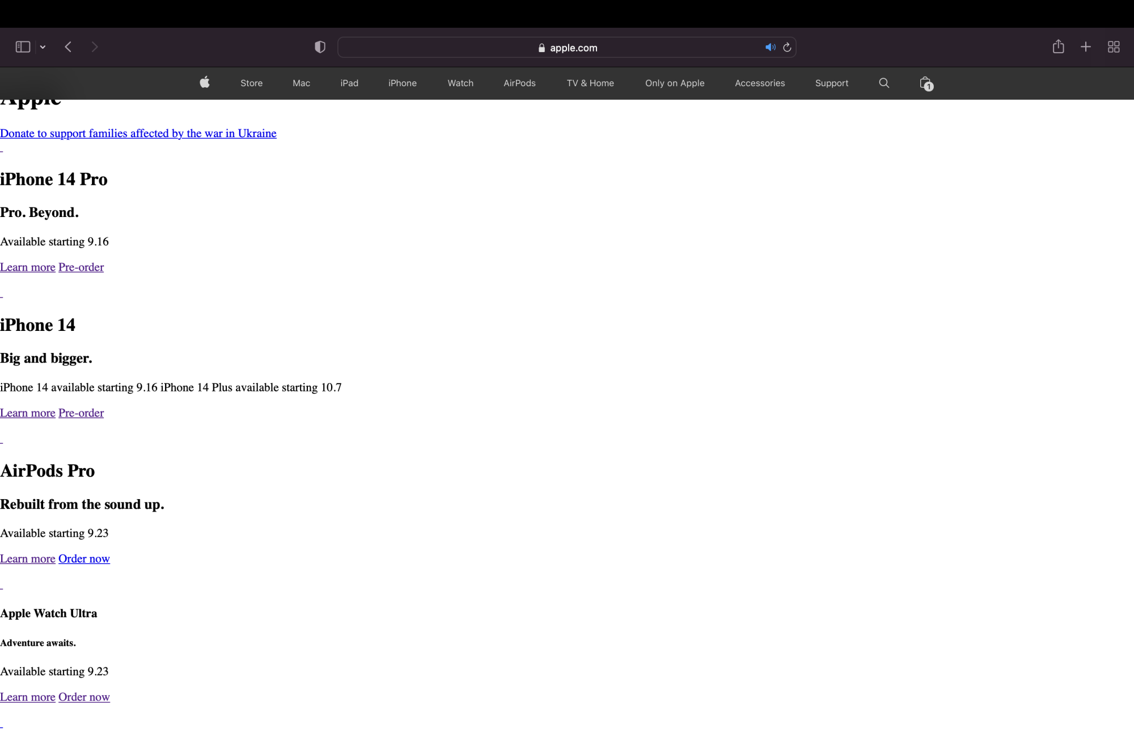Open the privacy report shield icon
The height and width of the screenshot is (736, 1134).
tap(320, 48)
